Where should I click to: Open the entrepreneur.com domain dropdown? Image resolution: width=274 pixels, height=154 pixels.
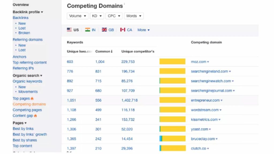pyautogui.click(x=221, y=101)
